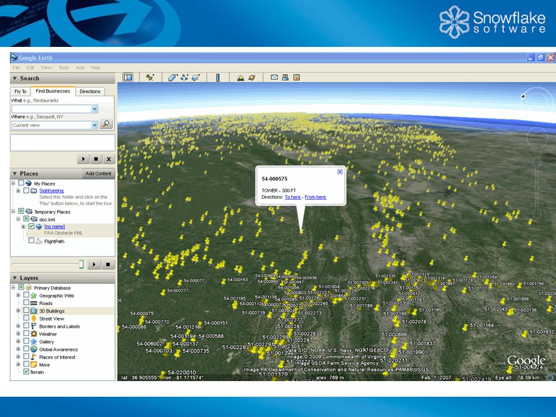
Task: Open the View menu
Action: click(x=46, y=67)
